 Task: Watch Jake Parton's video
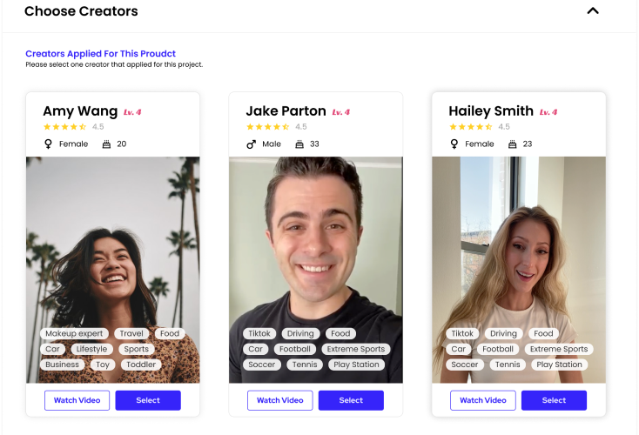(280, 400)
